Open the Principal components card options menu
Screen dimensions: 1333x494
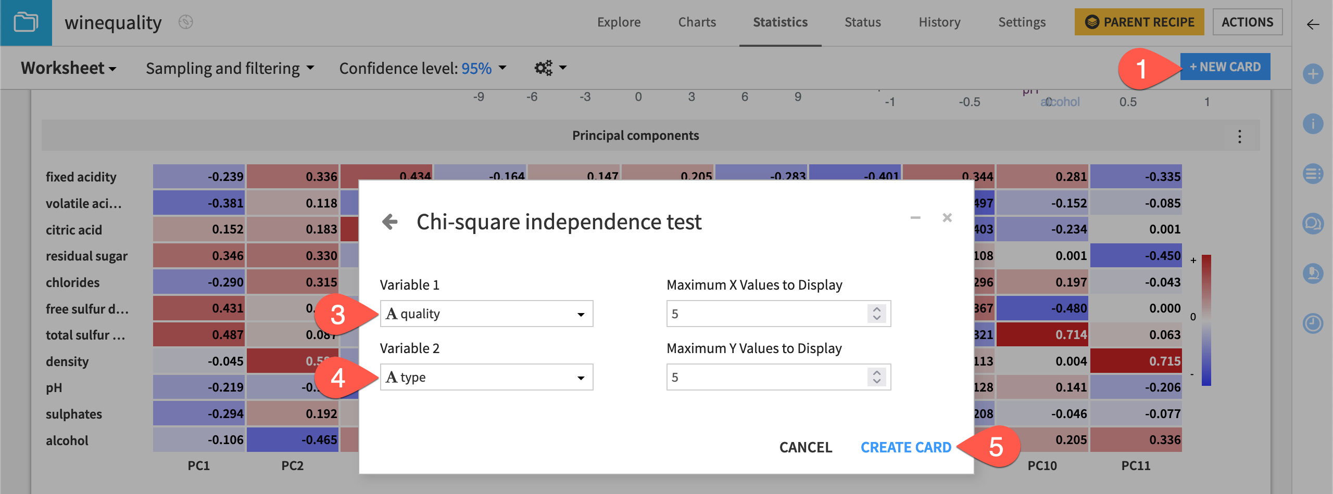[1240, 136]
